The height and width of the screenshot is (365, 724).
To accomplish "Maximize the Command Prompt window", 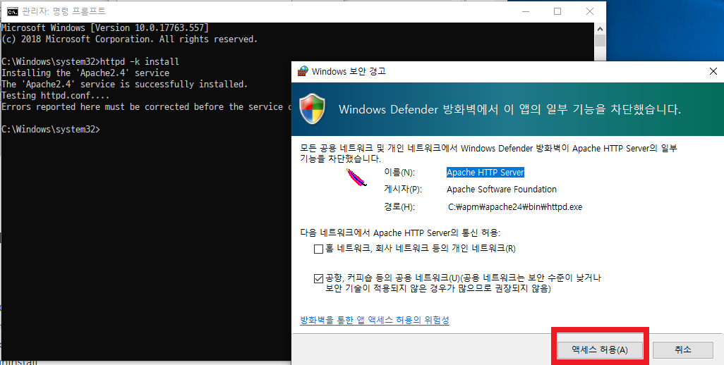I will [x=557, y=11].
